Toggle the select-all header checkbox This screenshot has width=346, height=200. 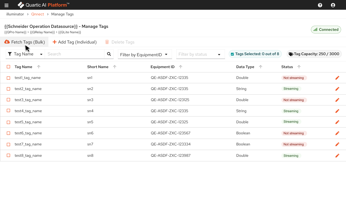pyautogui.click(x=8, y=67)
